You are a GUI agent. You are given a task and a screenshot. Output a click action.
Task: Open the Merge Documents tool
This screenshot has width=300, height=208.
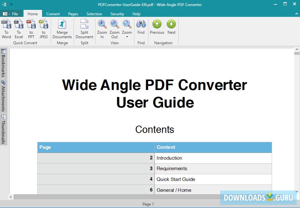[62, 29]
